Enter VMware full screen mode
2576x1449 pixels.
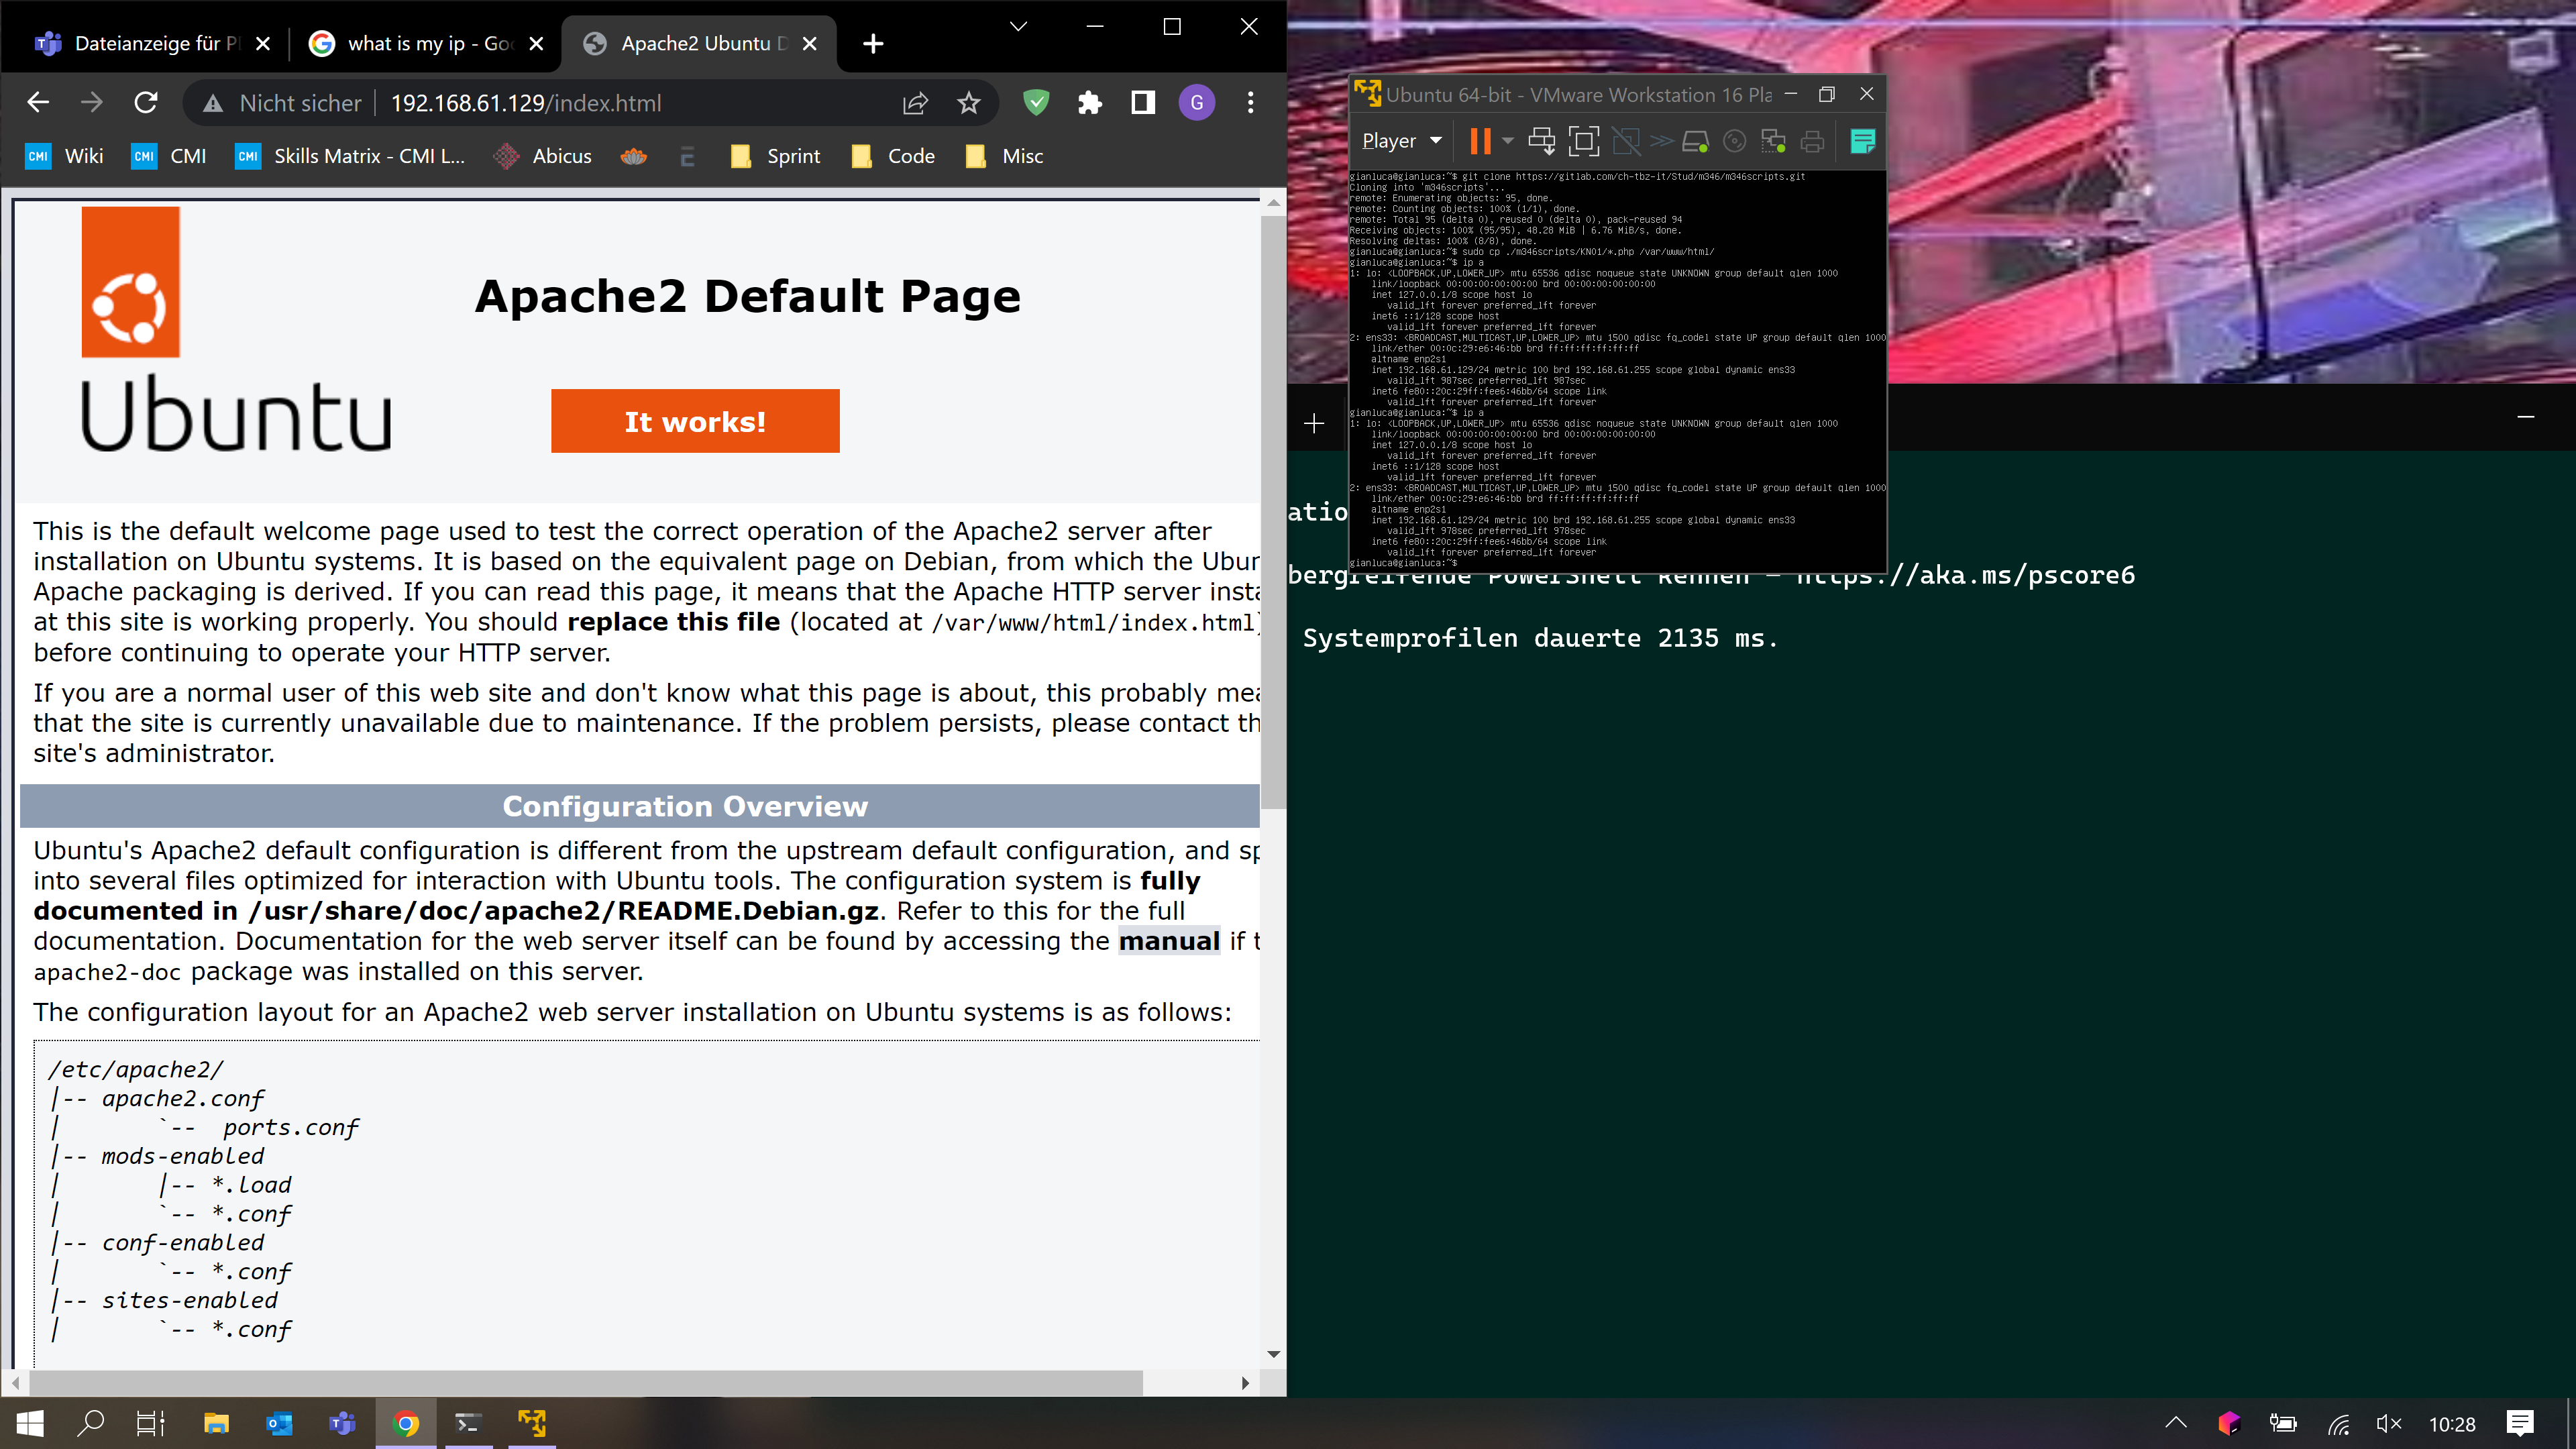coord(1583,141)
